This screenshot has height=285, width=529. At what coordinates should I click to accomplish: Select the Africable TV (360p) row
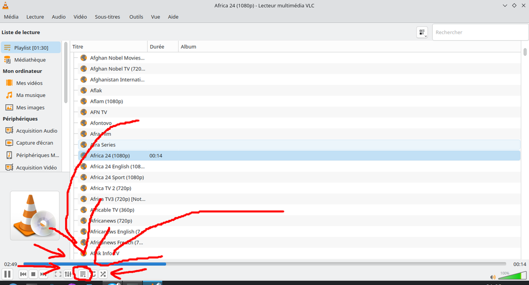click(x=299, y=210)
